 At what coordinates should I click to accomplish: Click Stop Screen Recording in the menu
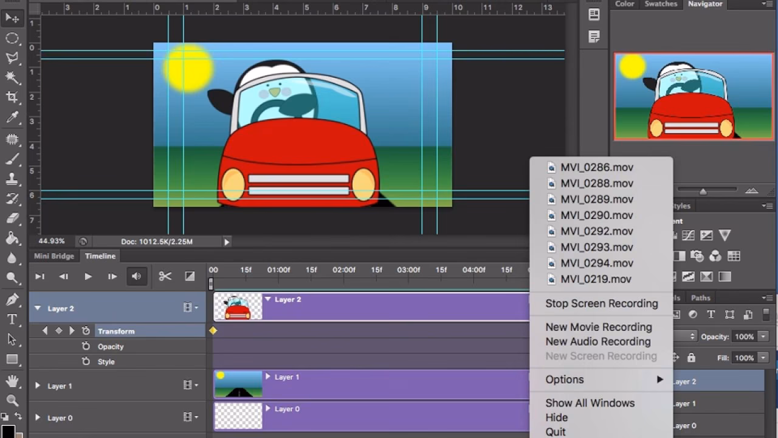[602, 304]
